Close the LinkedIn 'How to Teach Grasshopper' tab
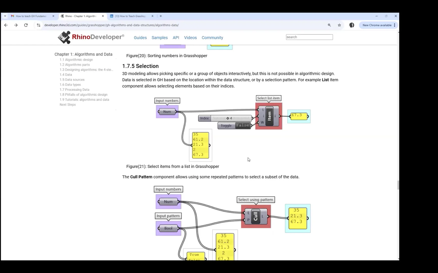The height and width of the screenshot is (273, 438). pos(152,16)
